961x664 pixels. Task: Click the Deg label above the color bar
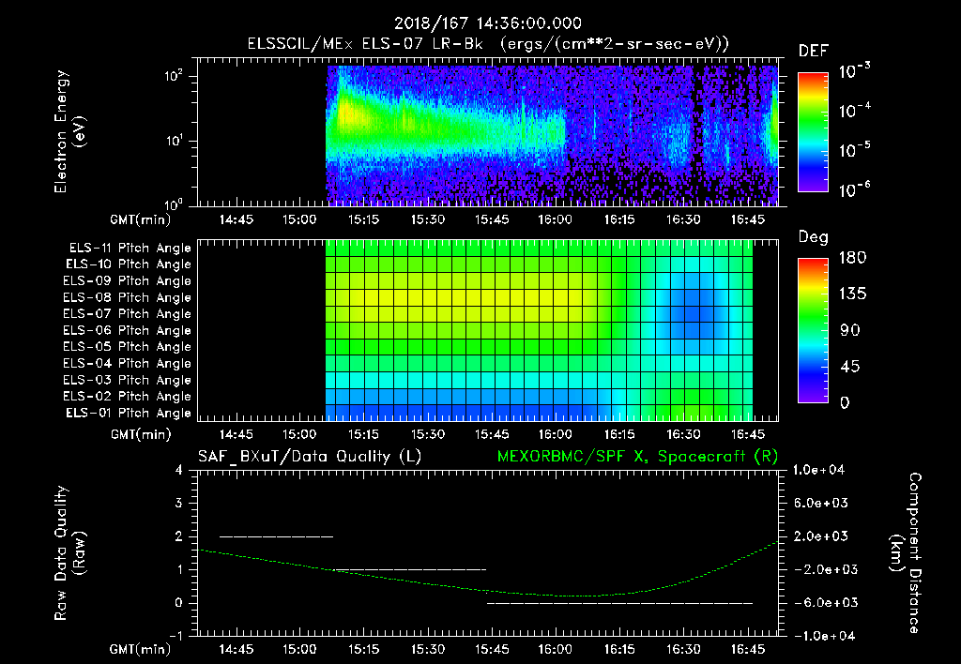pos(814,237)
